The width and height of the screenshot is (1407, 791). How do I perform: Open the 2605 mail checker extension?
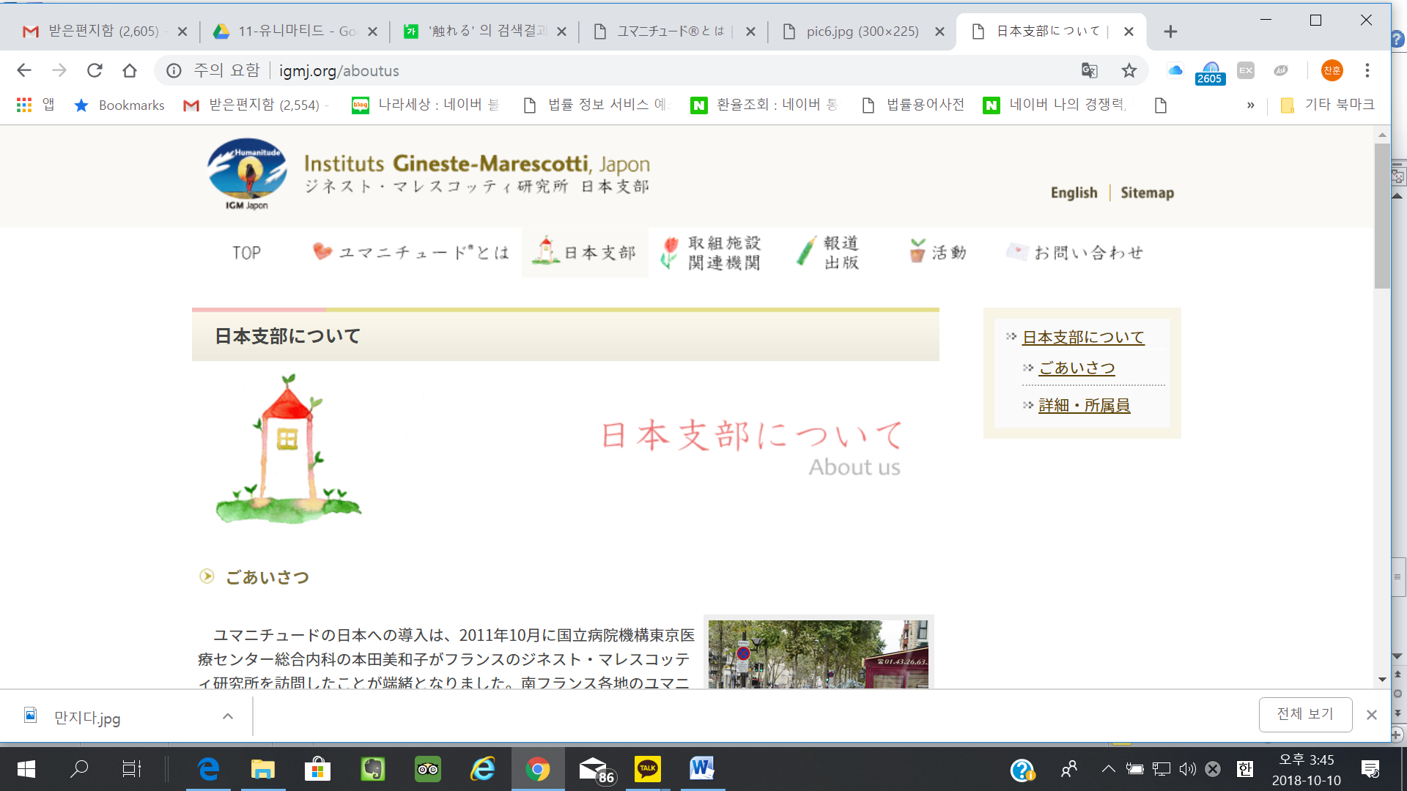pyautogui.click(x=1210, y=73)
